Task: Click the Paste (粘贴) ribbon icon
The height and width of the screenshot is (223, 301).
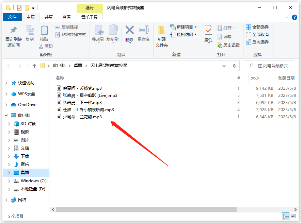Action: point(44,30)
